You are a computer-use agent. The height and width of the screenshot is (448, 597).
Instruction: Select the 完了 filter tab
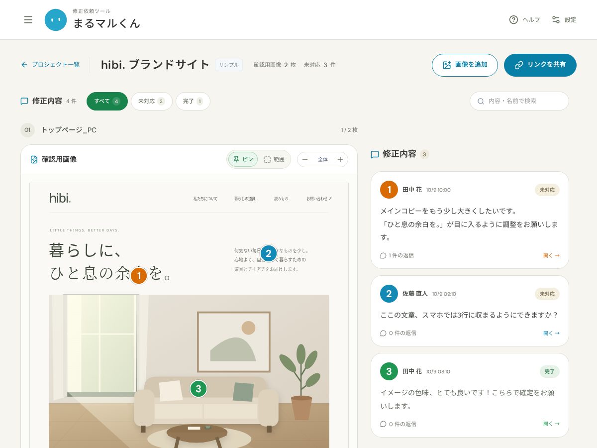(x=193, y=101)
